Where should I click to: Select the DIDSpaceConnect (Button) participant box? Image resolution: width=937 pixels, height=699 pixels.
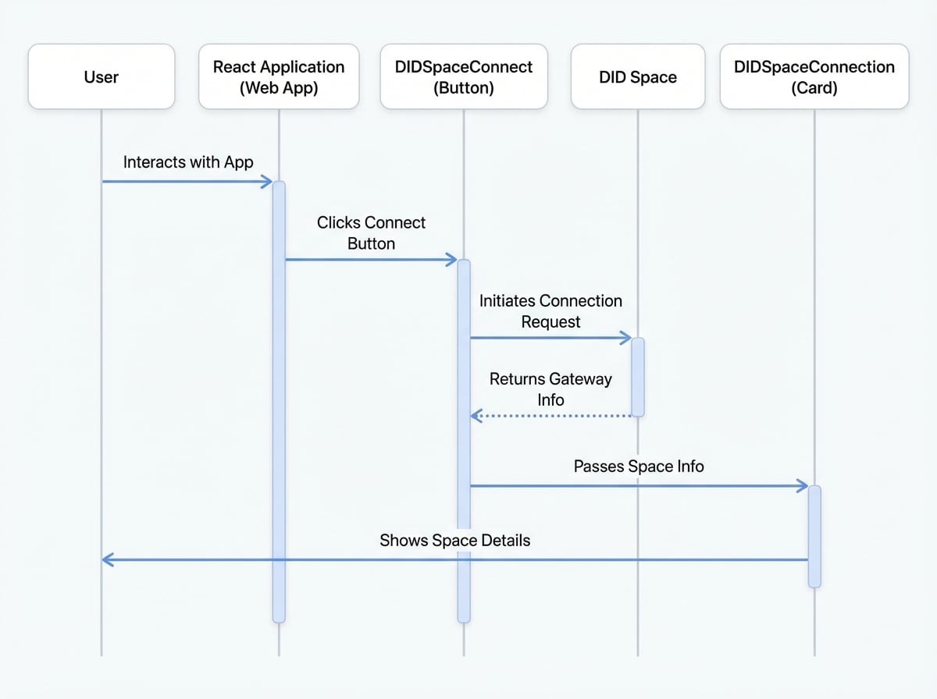point(464,76)
